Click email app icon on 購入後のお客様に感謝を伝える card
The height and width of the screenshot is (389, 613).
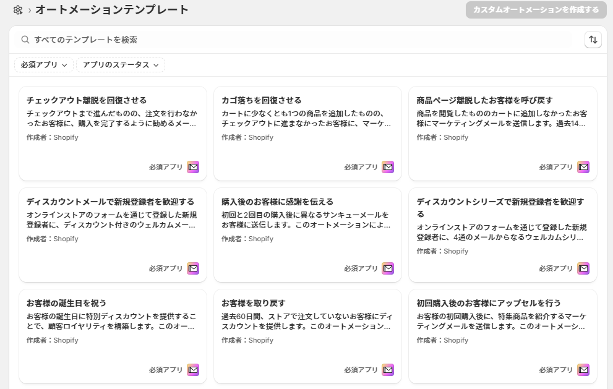pyautogui.click(x=388, y=268)
